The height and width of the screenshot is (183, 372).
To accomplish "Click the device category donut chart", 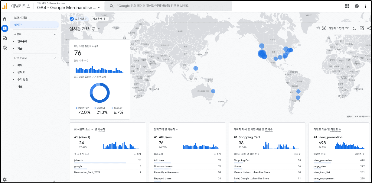I will tap(100, 93).
